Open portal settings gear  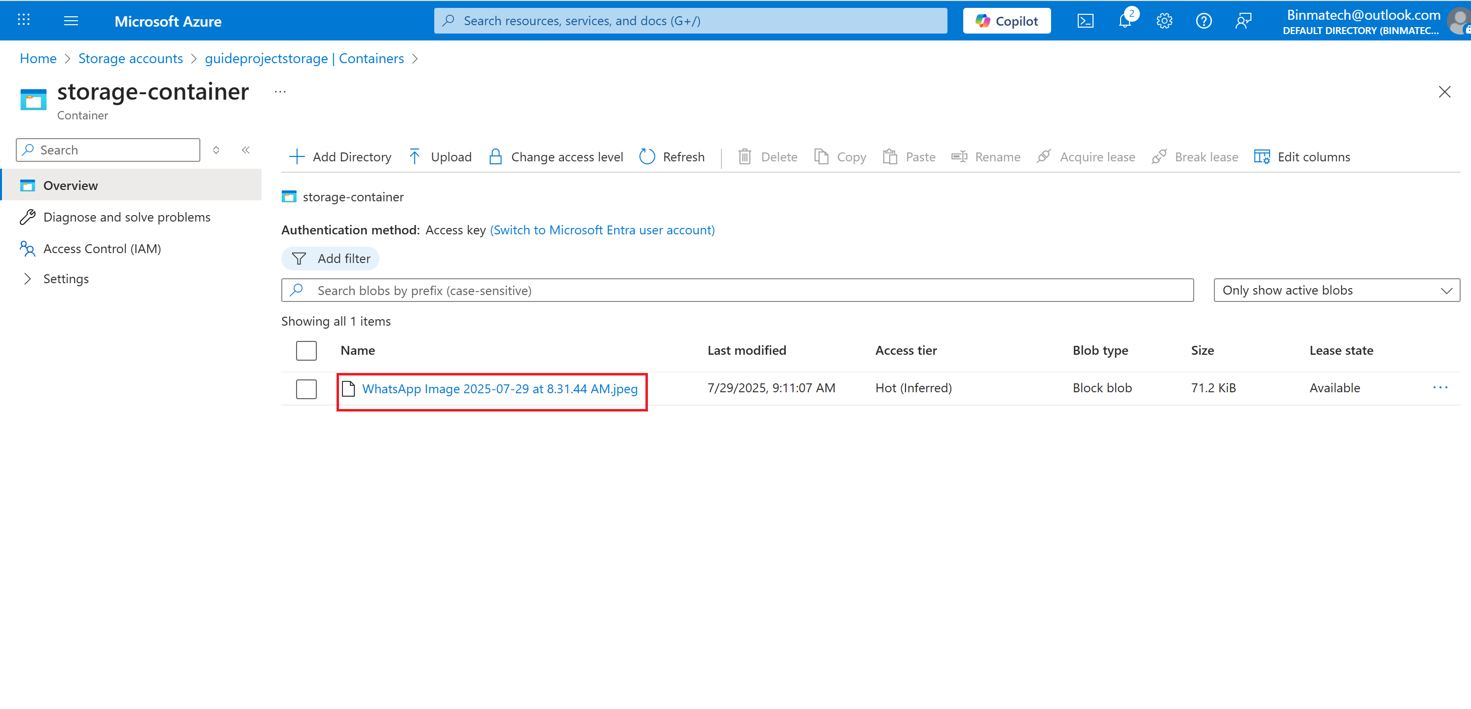click(1165, 21)
